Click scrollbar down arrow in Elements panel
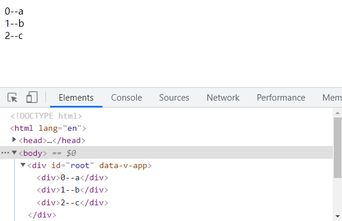Screen dimensions: 342x221 click(x=337, y=216)
